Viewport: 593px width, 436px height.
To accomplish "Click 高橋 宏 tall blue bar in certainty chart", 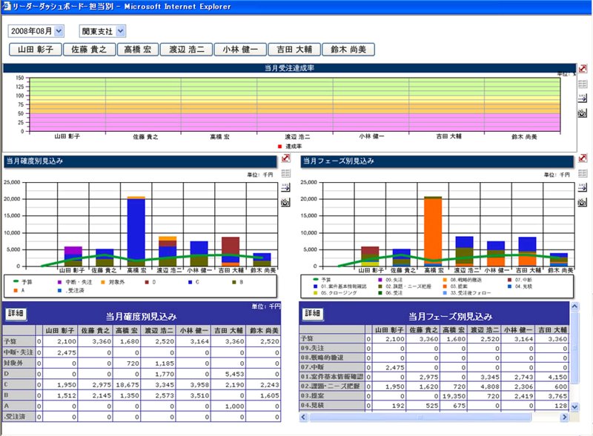I will [x=136, y=229].
